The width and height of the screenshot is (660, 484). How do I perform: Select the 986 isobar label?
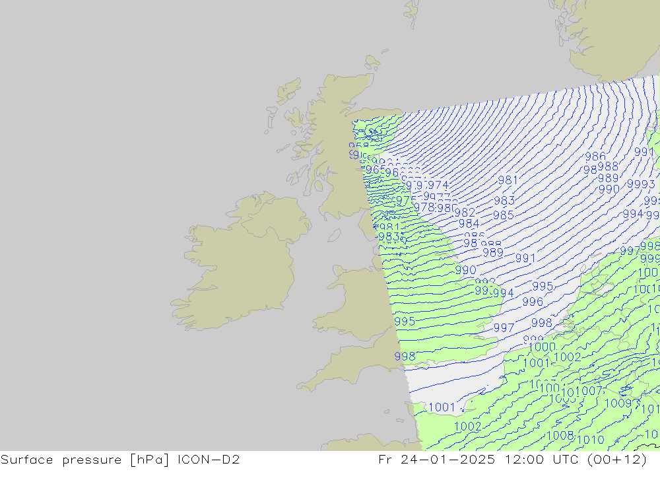pos(595,156)
